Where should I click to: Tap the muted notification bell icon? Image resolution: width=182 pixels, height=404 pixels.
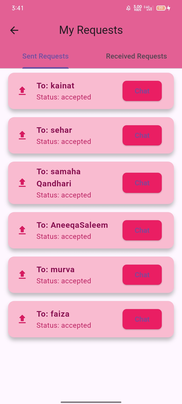click(x=128, y=8)
